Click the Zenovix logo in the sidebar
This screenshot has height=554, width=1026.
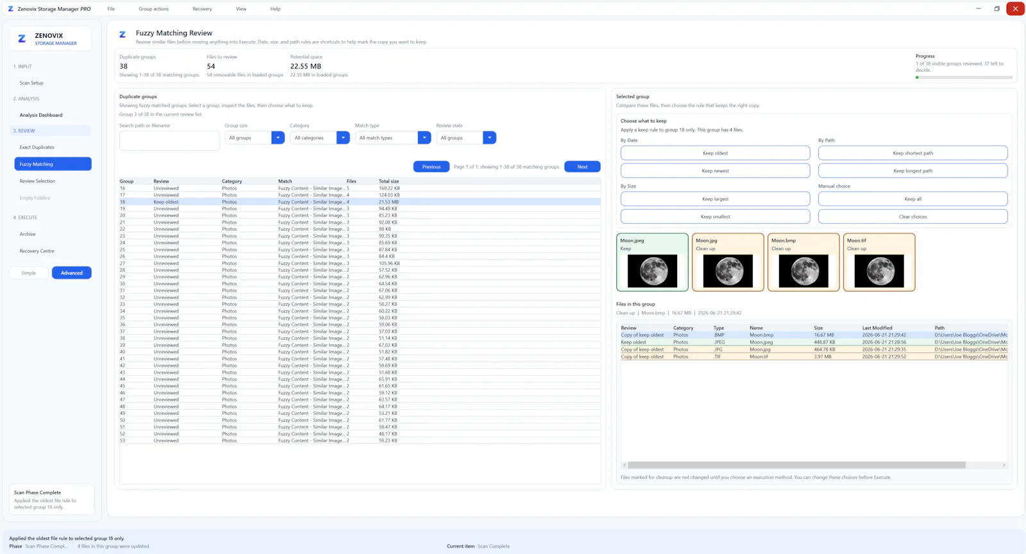(22, 39)
